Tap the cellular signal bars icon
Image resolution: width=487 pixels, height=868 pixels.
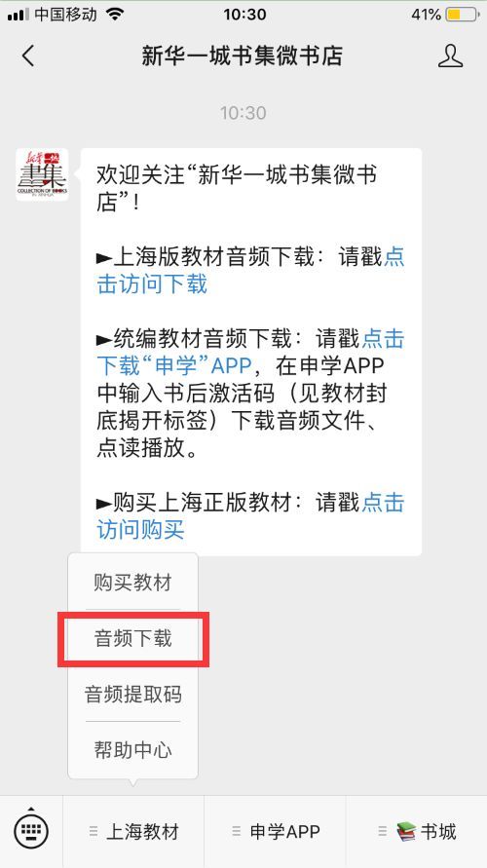[19, 15]
